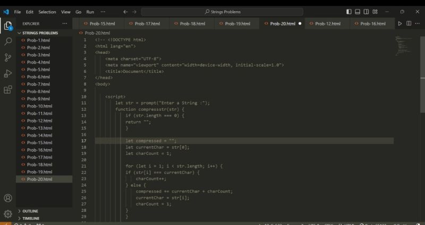Image resolution: width=425 pixels, height=225 pixels.
Task: Open the View menu
Action: pos(65,12)
